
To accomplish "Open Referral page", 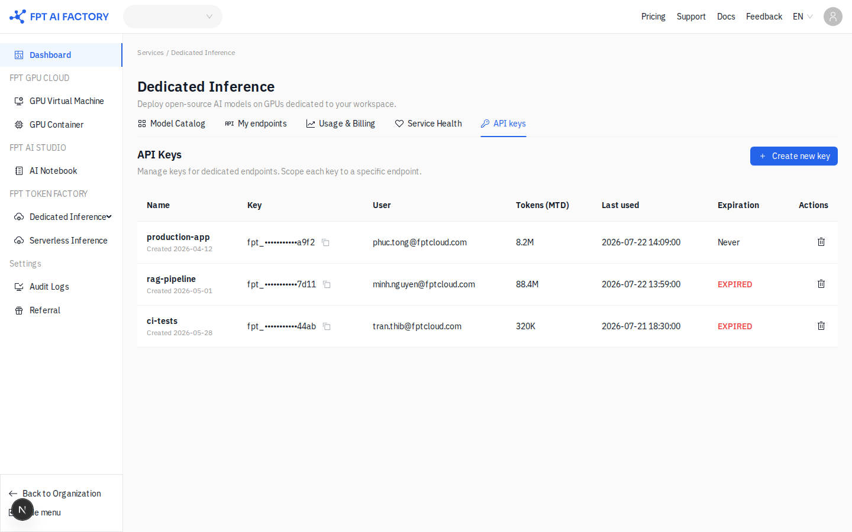I will [61, 310].
